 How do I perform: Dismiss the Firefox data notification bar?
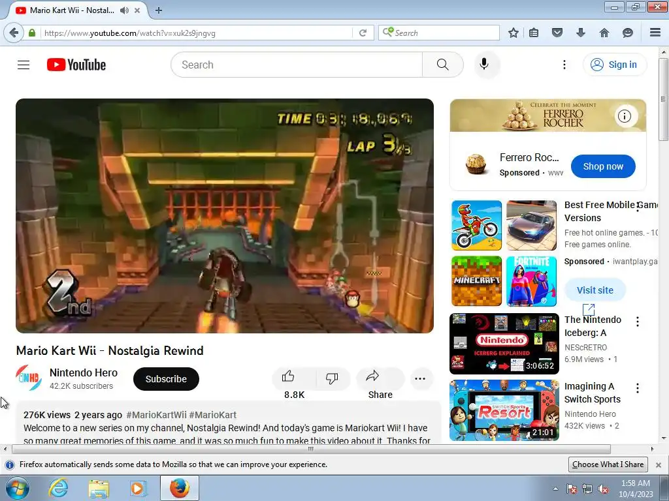click(x=659, y=464)
